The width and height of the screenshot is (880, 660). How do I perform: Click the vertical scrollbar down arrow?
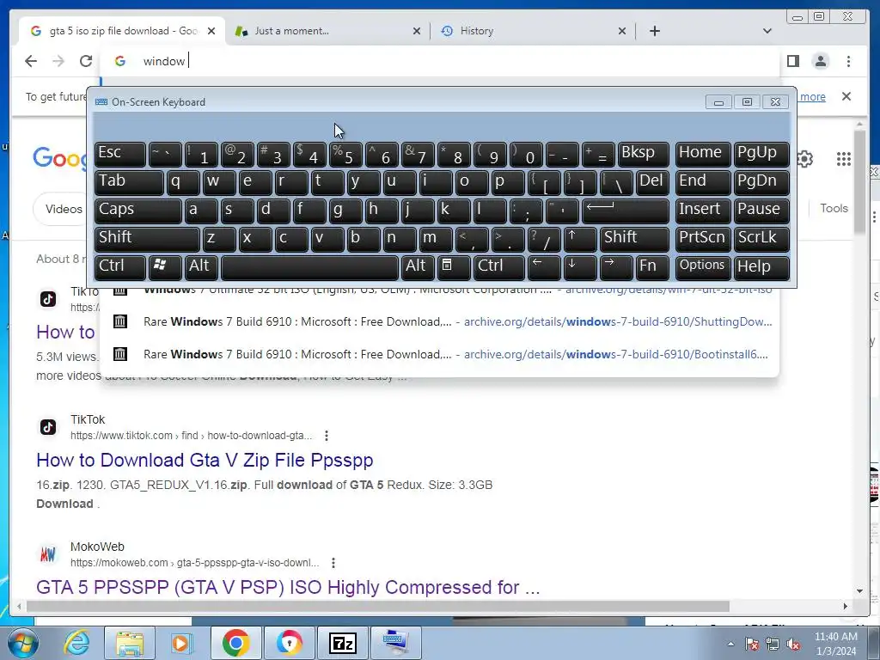[859, 591]
